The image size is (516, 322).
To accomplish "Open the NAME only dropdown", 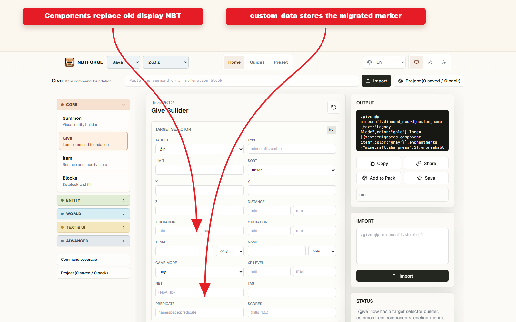I will [x=322, y=251].
